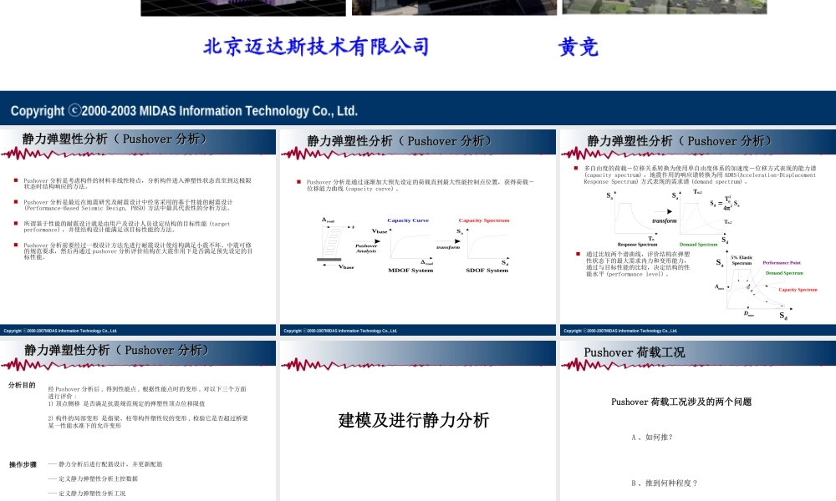This screenshot has width=836, height=501.
Task: Select the SDOF System capacity spectrum graph
Action: click(486, 245)
